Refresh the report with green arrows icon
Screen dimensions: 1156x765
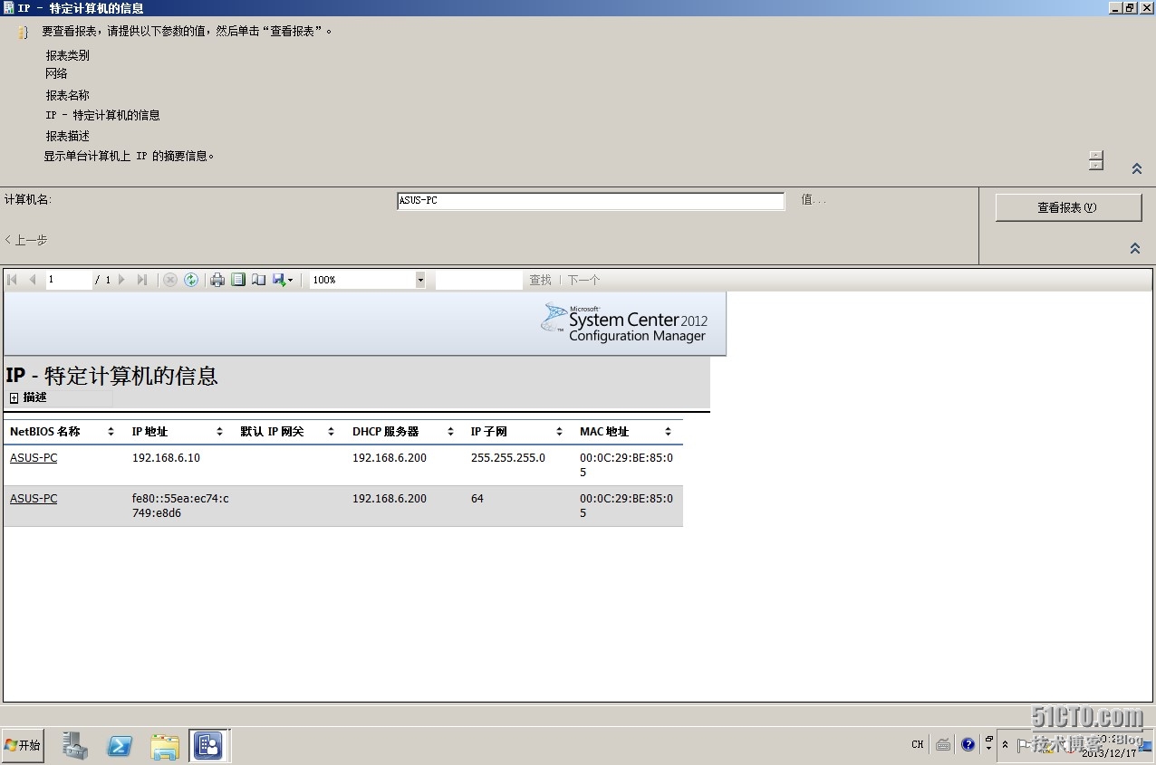click(191, 280)
